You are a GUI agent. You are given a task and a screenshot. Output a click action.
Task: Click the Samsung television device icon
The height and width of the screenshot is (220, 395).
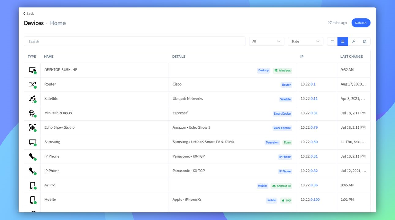tap(32, 141)
